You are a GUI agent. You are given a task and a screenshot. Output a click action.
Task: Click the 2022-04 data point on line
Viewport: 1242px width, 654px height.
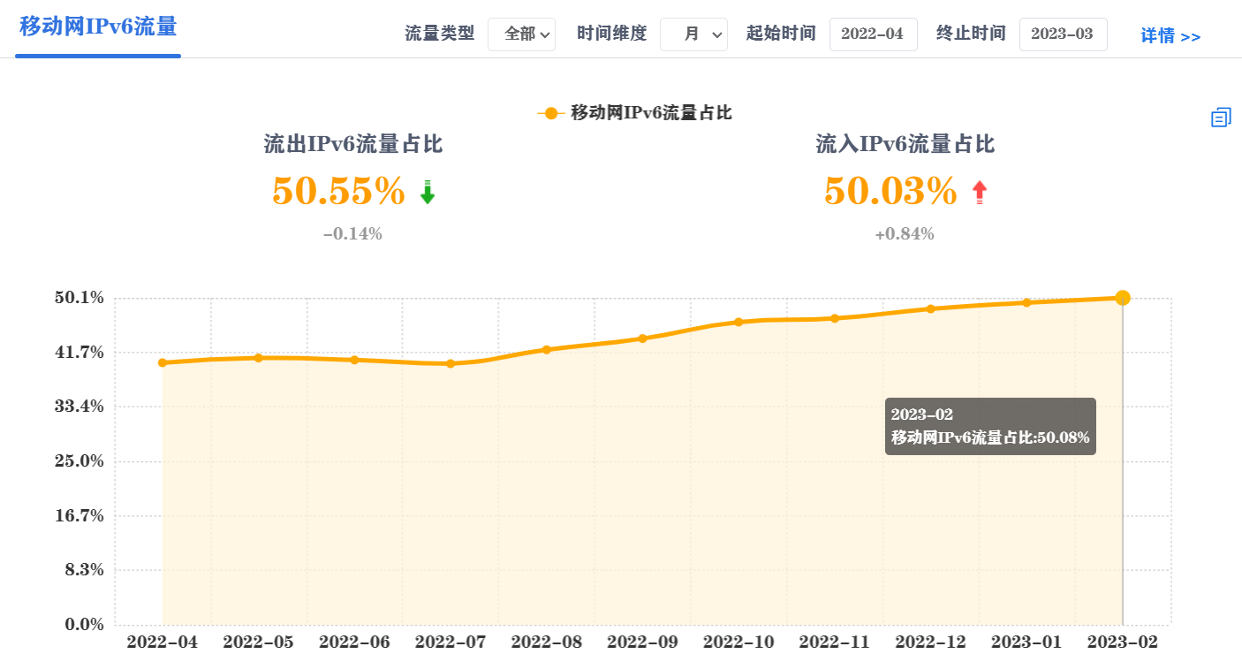coord(163,362)
